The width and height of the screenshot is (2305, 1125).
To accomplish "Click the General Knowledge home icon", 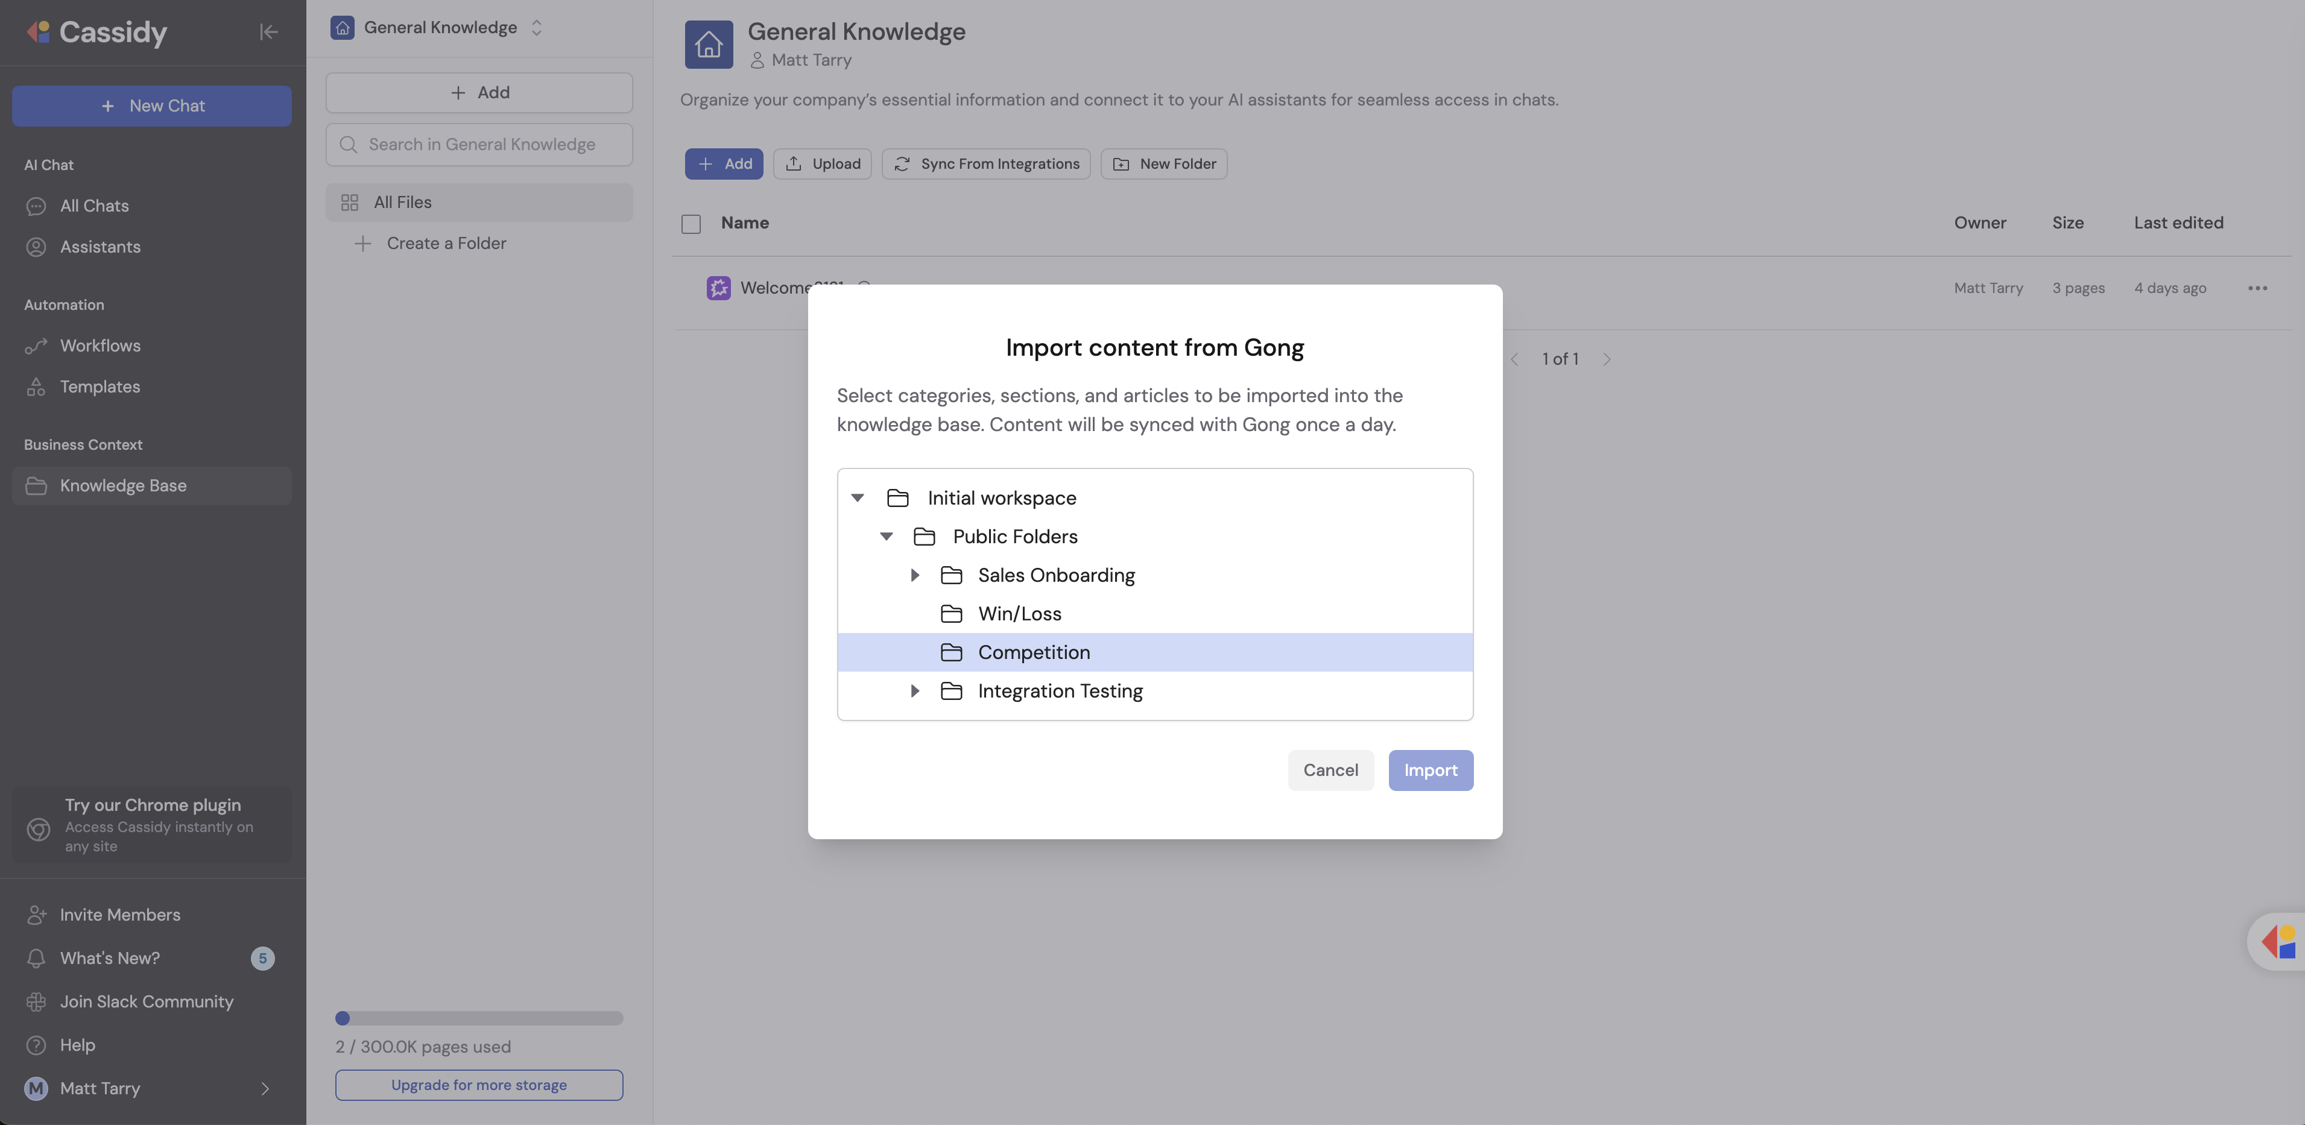I will [x=709, y=44].
